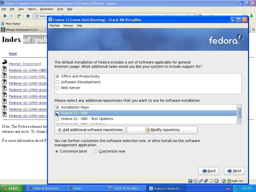Click Safely Remove Hardware tray icon
Screen dimensions: 256x192
(237, 188)
